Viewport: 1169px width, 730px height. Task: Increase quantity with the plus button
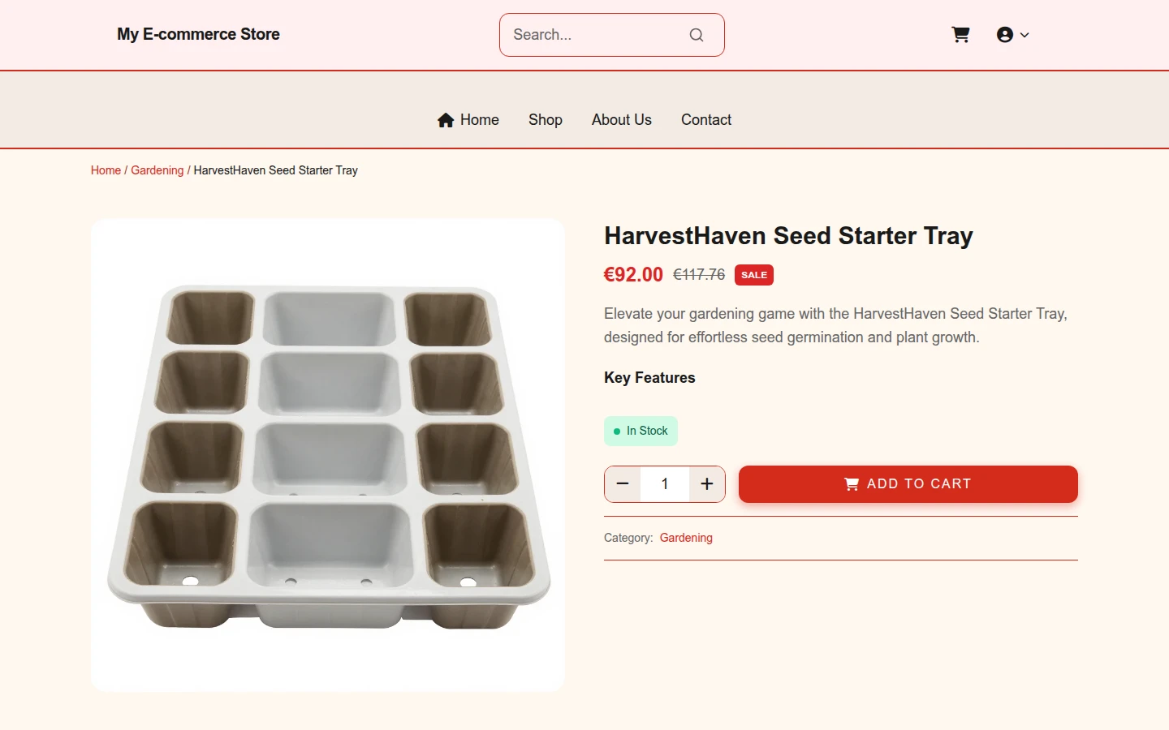[707, 484]
